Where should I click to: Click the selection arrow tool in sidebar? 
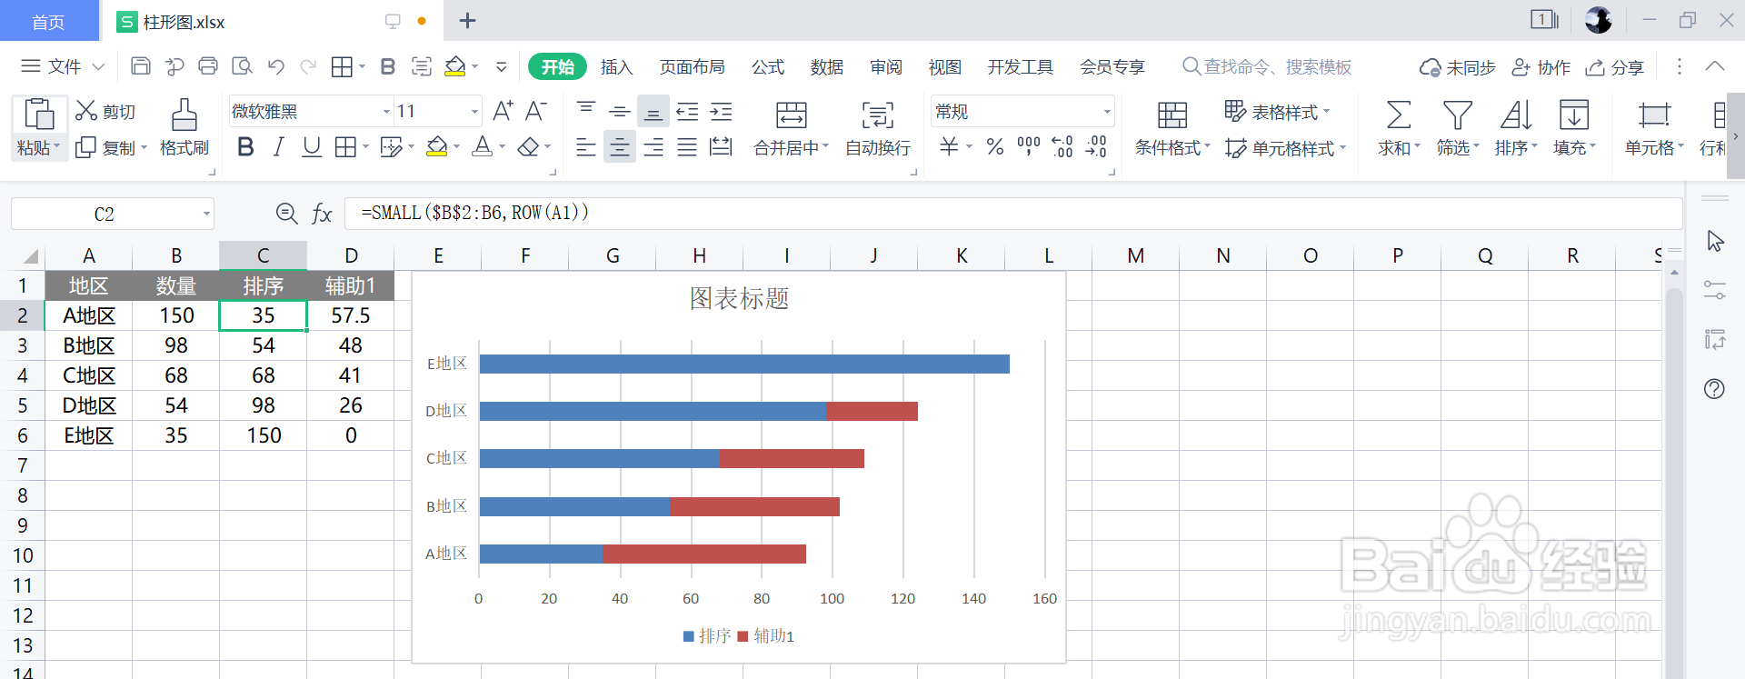[1715, 241]
